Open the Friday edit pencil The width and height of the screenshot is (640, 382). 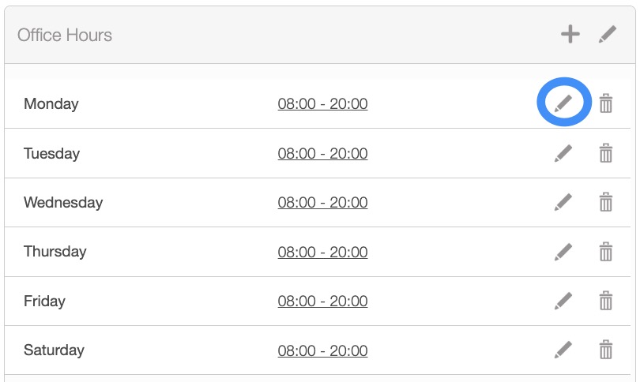563,301
